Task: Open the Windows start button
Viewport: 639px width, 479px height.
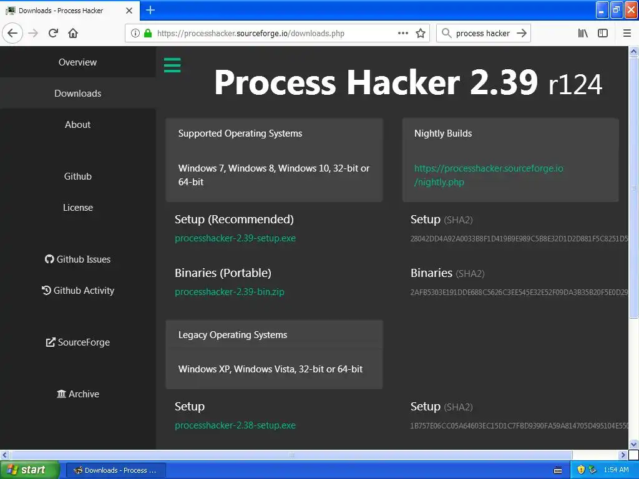Action: [x=30, y=470]
